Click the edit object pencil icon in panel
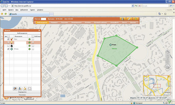175x105 pixels. click(15, 88)
